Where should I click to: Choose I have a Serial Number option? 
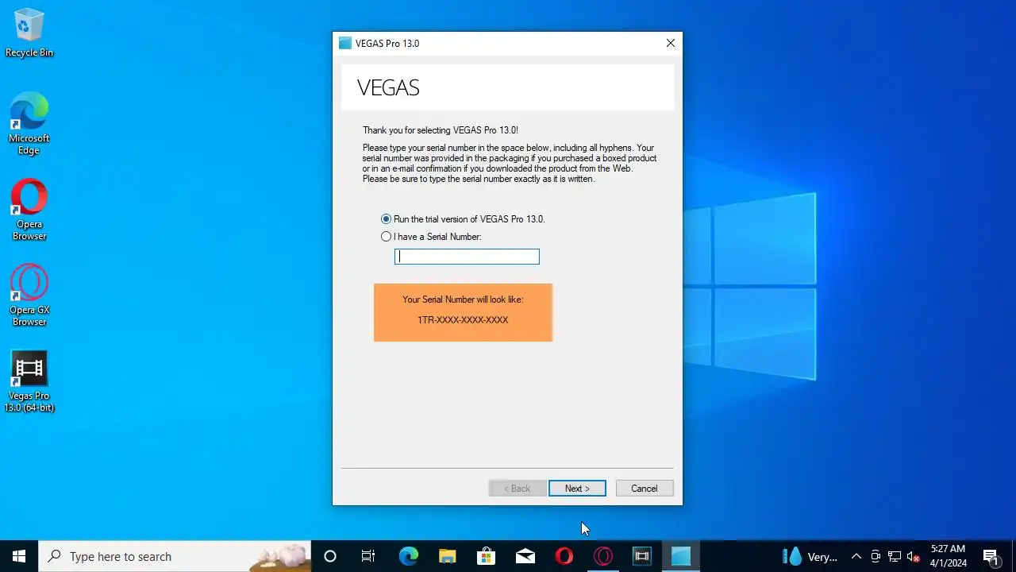point(386,237)
